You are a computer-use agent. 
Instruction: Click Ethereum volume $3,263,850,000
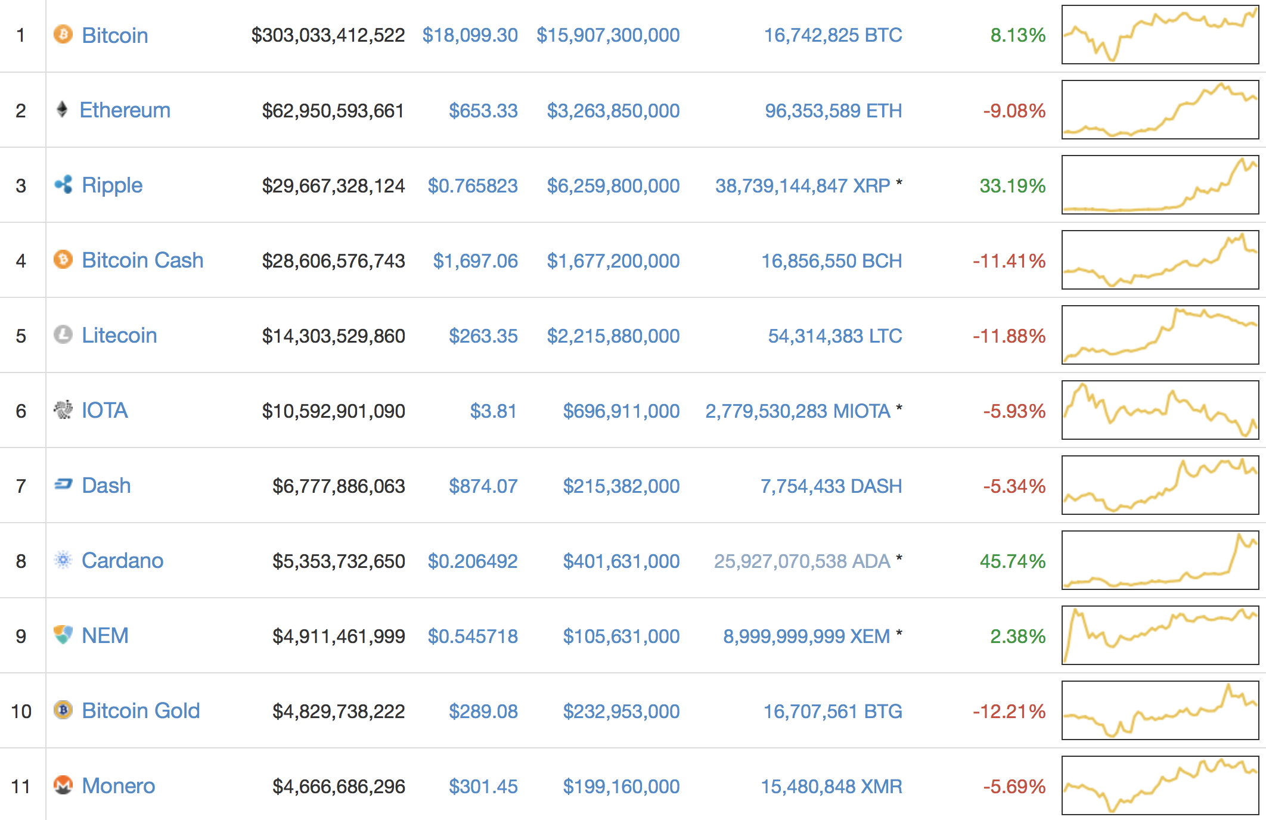613,110
